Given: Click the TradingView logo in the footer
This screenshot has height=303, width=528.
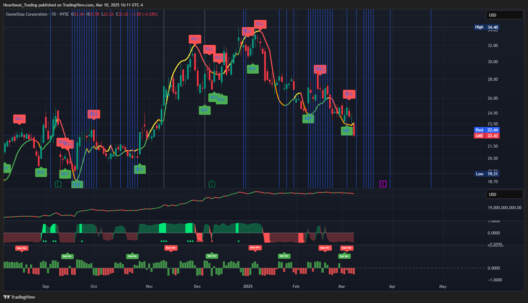Looking at the screenshot, I should pos(19,297).
